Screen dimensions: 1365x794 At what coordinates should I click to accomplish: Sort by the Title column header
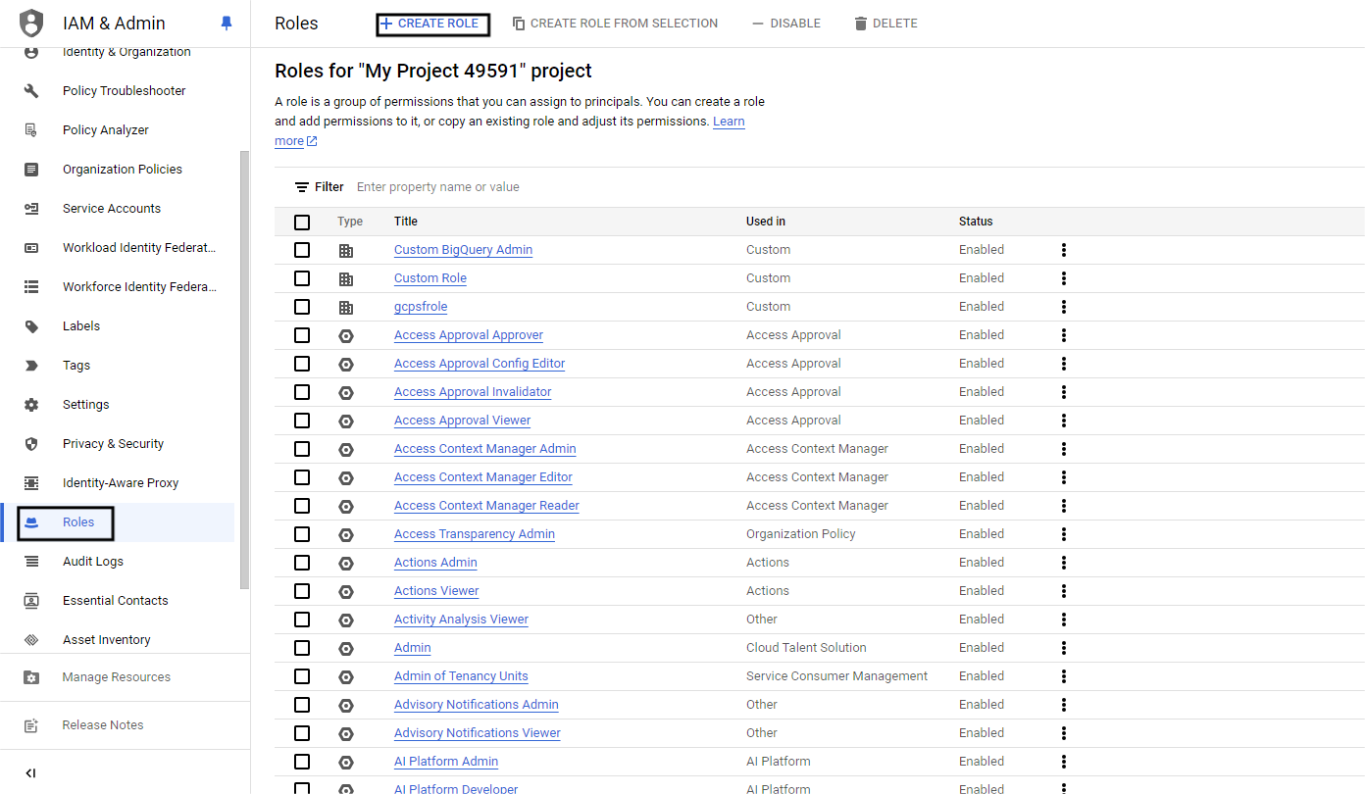[406, 222]
